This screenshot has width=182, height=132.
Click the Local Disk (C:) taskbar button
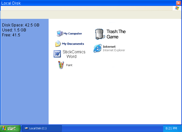tap(42, 128)
